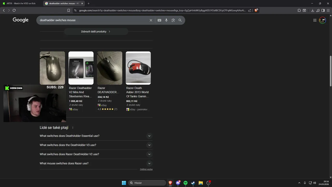
Task: Open Brave in the taskbar
Action: click(x=170, y=183)
